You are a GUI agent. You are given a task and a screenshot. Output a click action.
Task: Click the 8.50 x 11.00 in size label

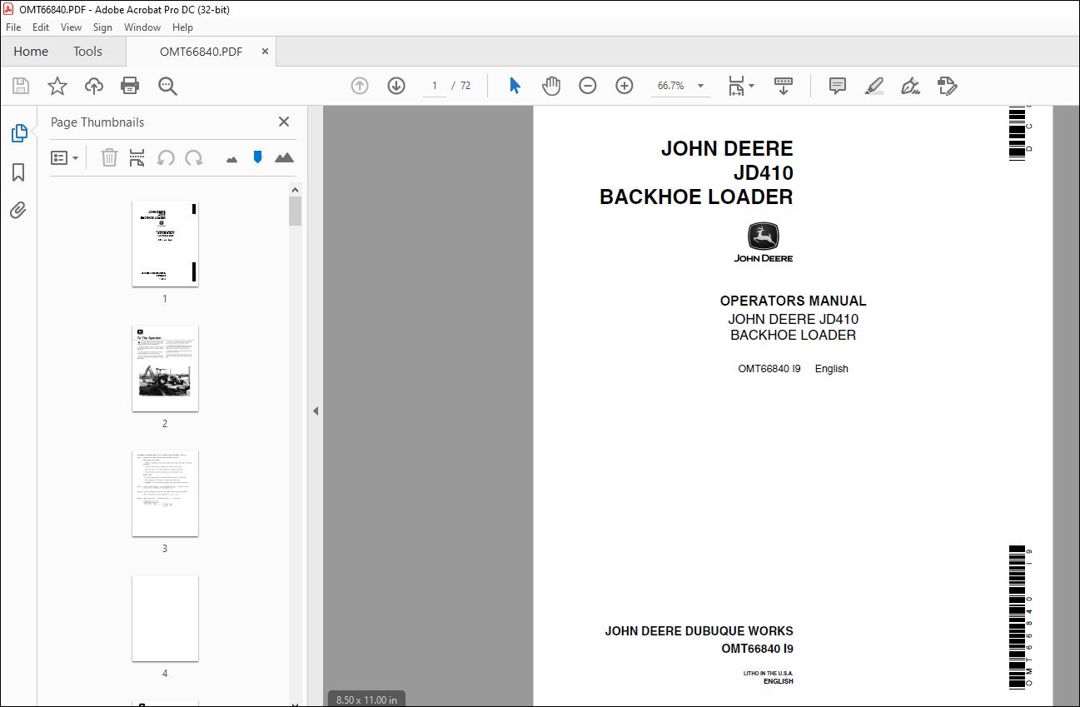pyautogui.click(x=366, y=700)
